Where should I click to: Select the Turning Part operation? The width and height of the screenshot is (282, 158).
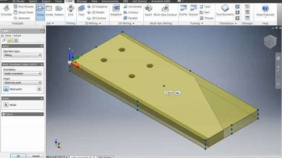point(204,12)
